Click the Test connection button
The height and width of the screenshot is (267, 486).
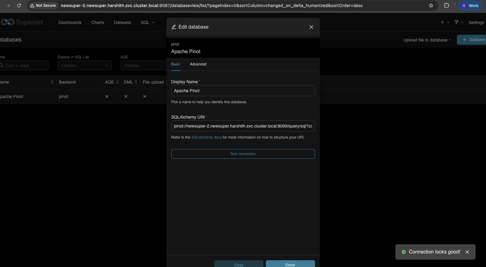pyautogui.click(x=243, y=154)
